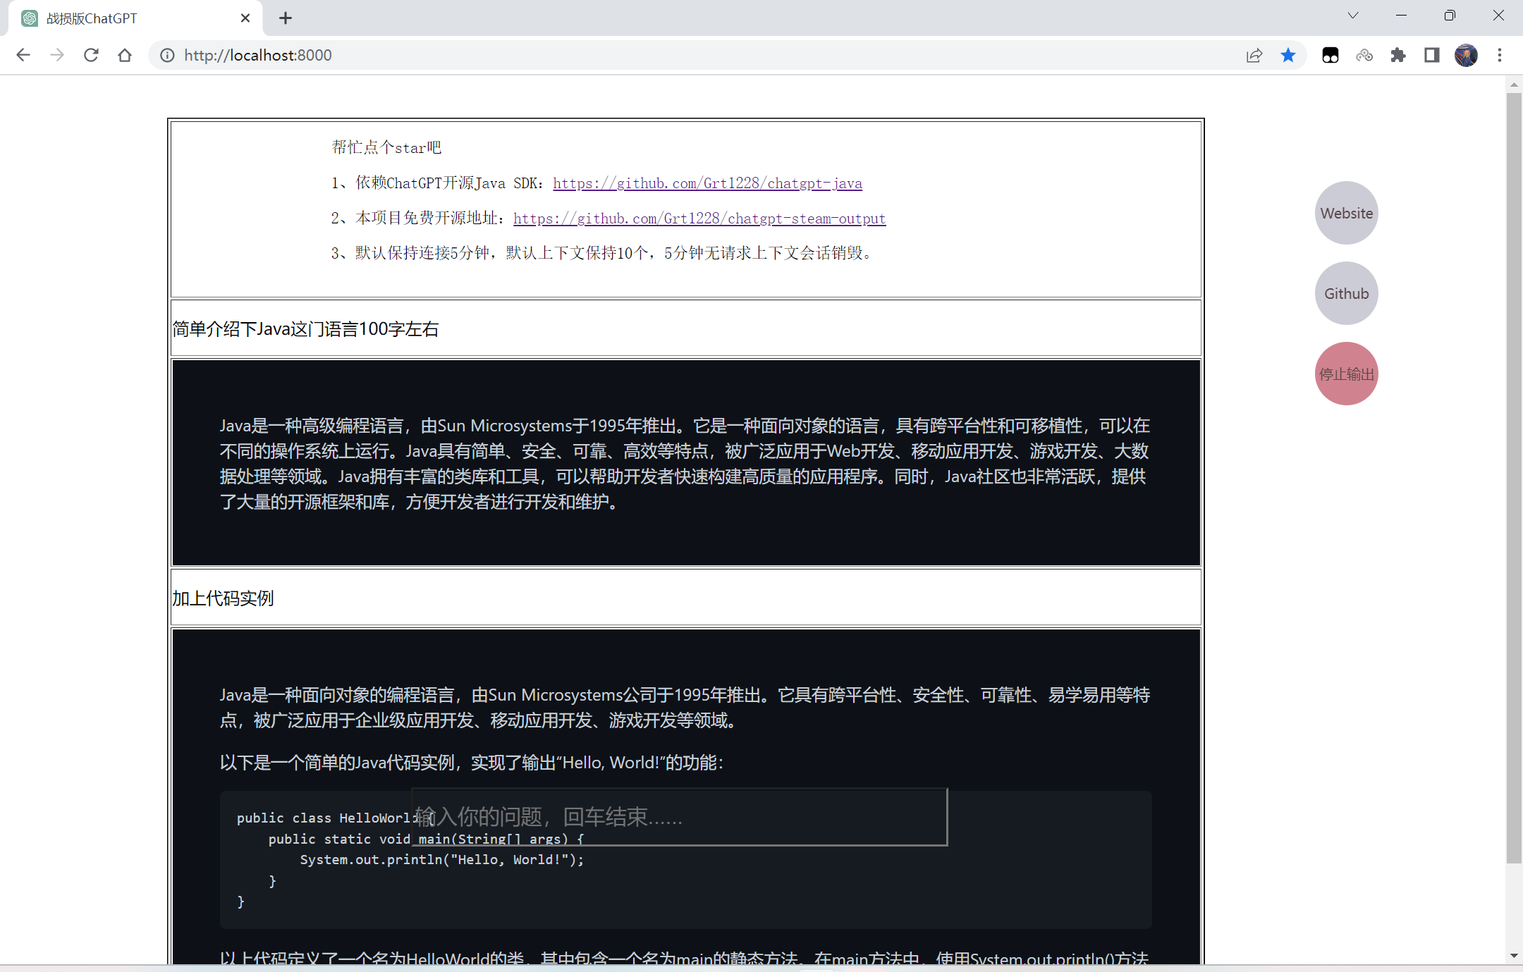Screen dimensions: 1523x972
Task: Click the question 加上代码实例
Action: click(223, 598)
